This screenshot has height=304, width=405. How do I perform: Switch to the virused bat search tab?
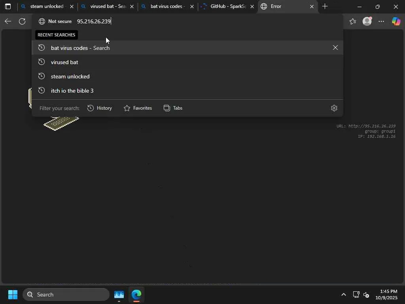tap(107, 6)
